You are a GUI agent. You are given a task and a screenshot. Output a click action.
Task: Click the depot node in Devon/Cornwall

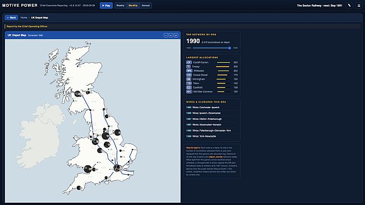click(78, 188)
